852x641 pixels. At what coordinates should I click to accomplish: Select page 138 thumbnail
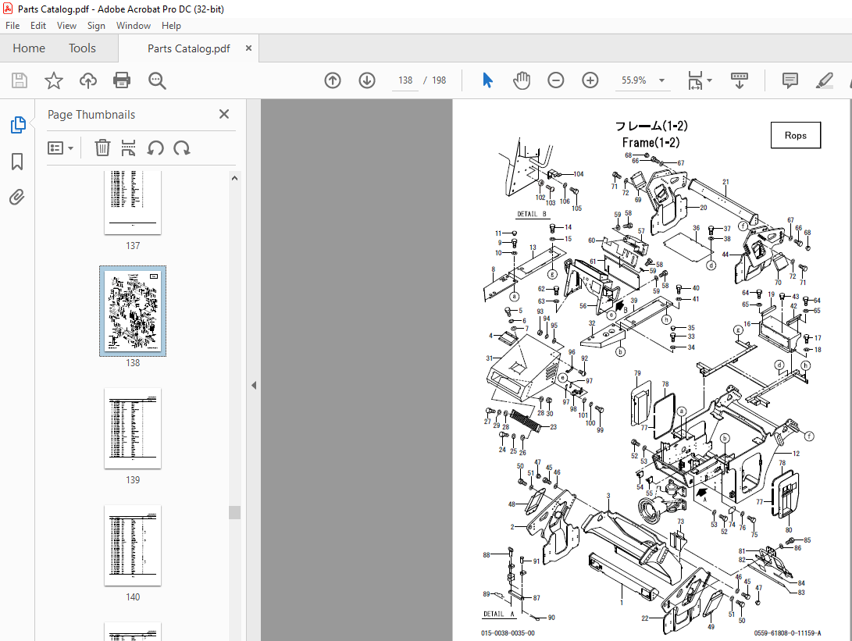[133, 312]
